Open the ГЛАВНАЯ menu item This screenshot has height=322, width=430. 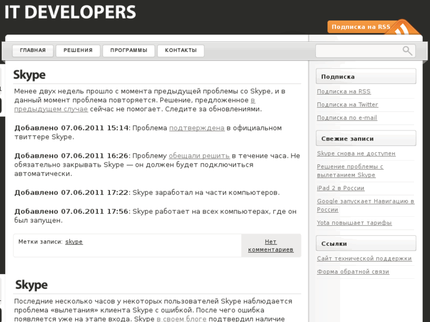click(33, 50)
